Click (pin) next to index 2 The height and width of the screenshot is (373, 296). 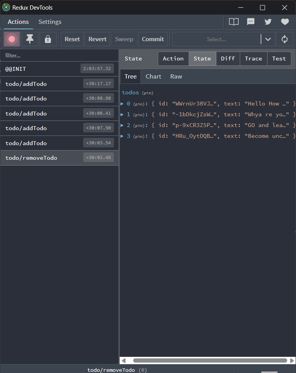pos(139,125)
